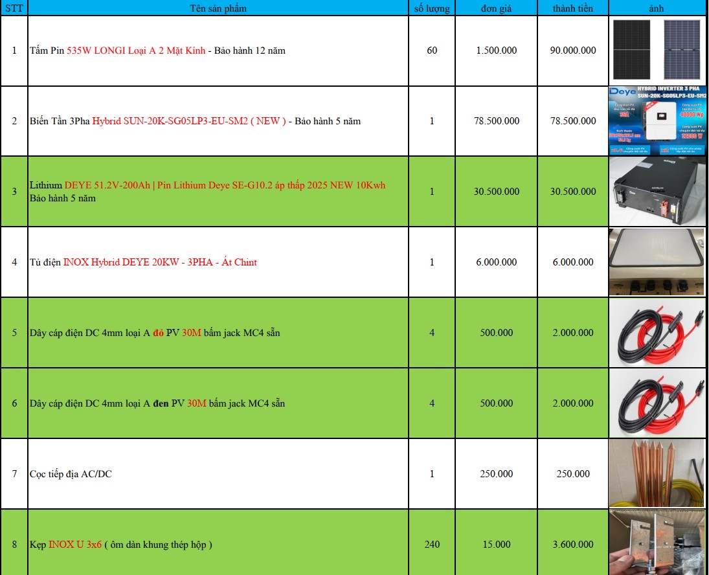Click the Biến Tần total 78.500.000
The width and height of the screenshot is (709, 575).
tap(573, 121)
